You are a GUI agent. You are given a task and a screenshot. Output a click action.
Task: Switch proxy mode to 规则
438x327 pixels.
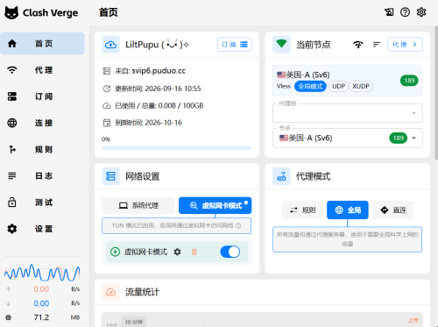(302, 210)
